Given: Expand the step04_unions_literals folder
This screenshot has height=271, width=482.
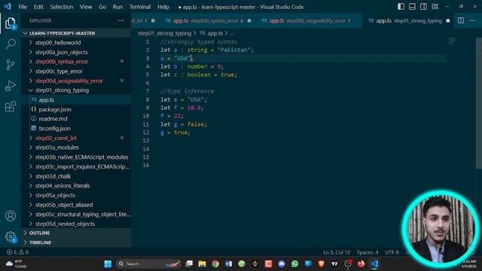Looking at the screenshot, I should point(76,186).
